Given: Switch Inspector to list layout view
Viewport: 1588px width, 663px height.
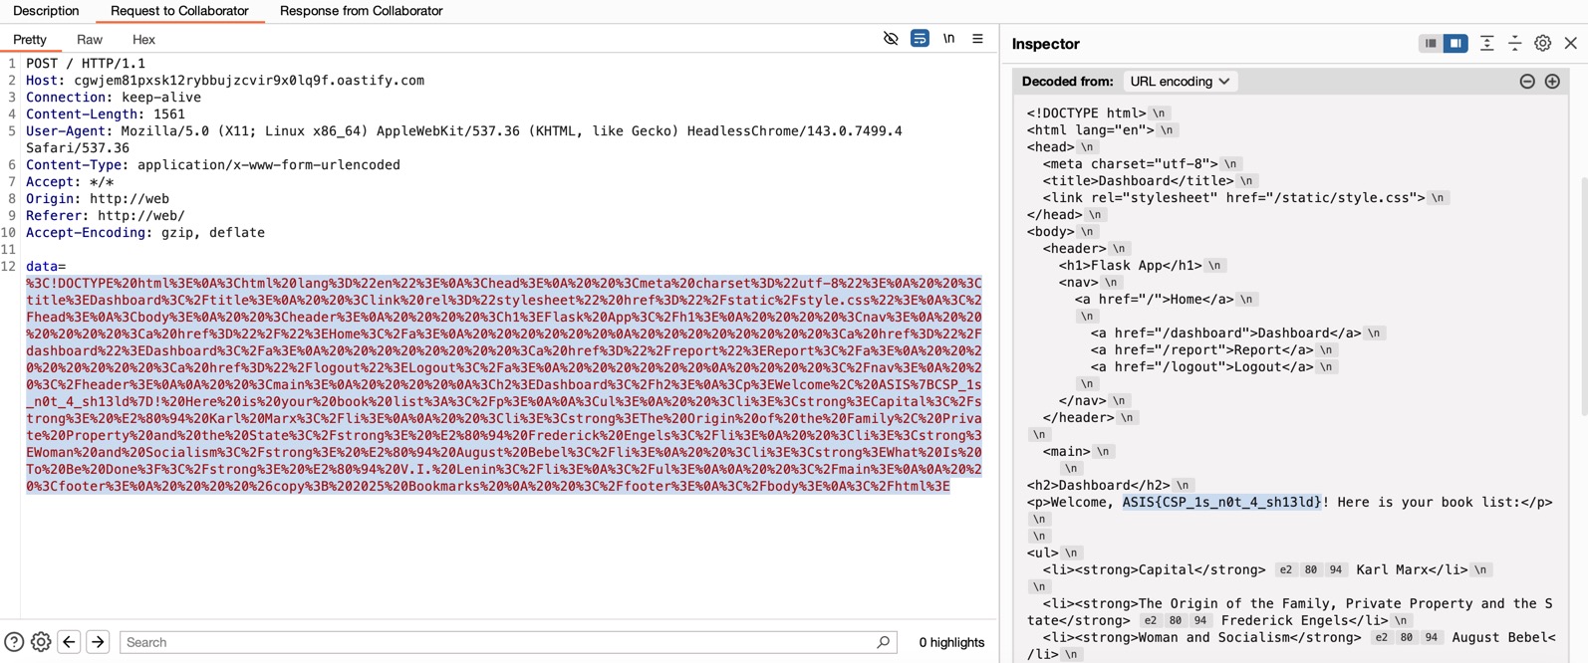Looking at the screenshot, I should pyautogui.click(x=1431, y=44).
